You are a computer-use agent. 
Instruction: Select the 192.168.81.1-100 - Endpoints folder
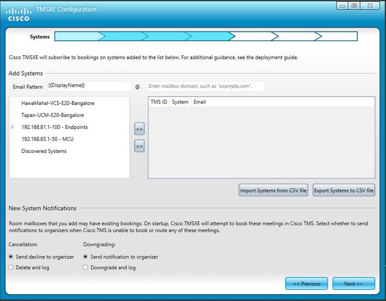pos(54,127)
